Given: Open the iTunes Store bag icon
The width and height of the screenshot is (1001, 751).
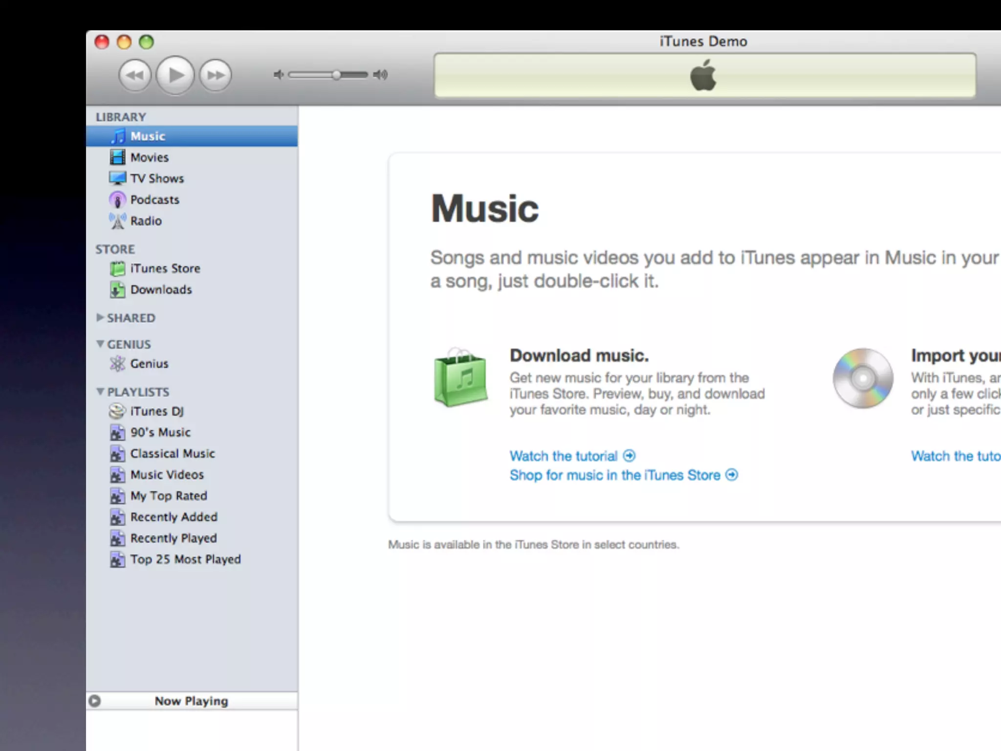Looking at the screenshot, I should pyautogui.click(x=117, y=268).
